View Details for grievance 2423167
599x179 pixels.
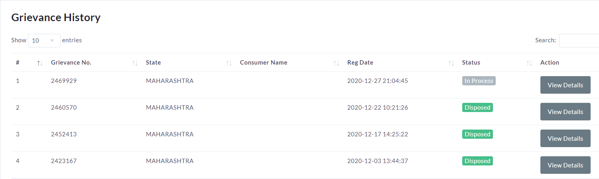tap(565, 165)
